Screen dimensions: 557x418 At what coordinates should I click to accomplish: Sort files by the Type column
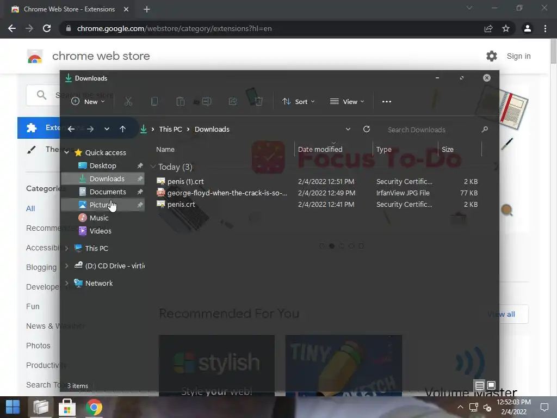405,149
